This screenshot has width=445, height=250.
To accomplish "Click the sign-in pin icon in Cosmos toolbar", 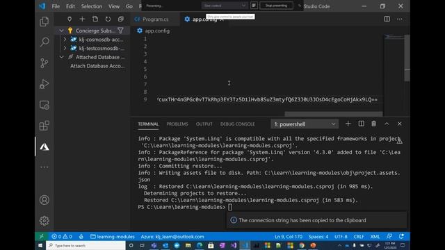I will pos(70,19).
